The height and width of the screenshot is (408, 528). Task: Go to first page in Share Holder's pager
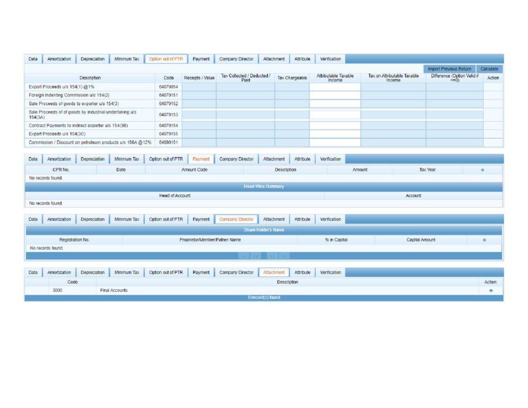coord(244,256)
